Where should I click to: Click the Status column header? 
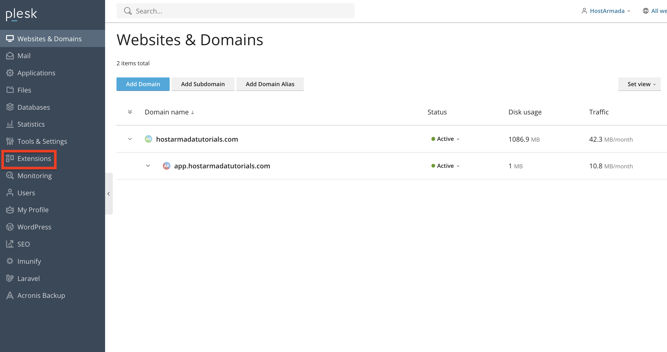coord(437,112)
